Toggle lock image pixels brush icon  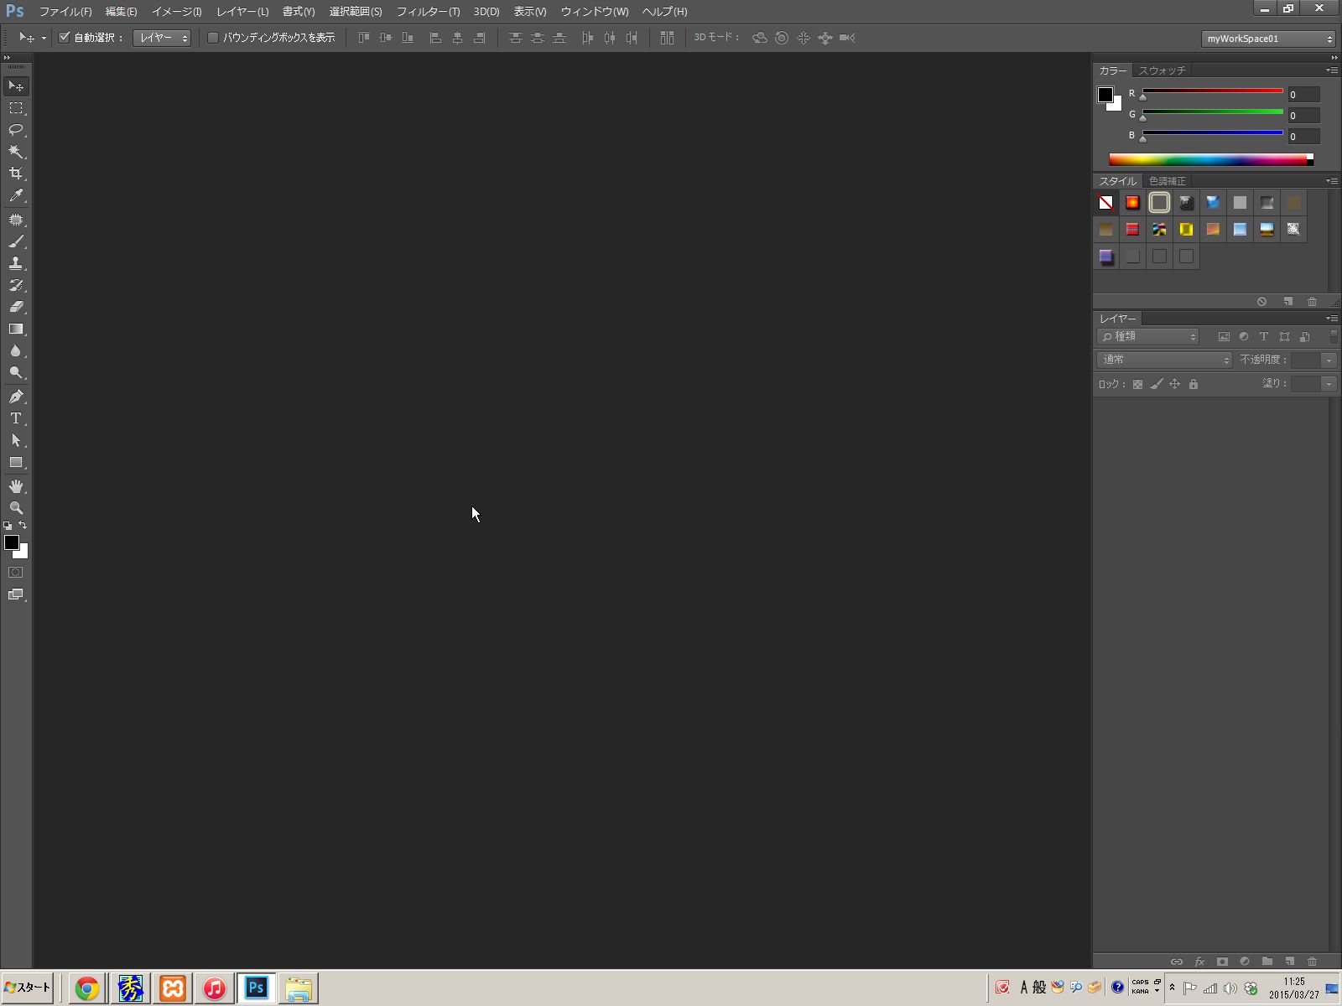pyautogui.click(x=1156, y=384)
